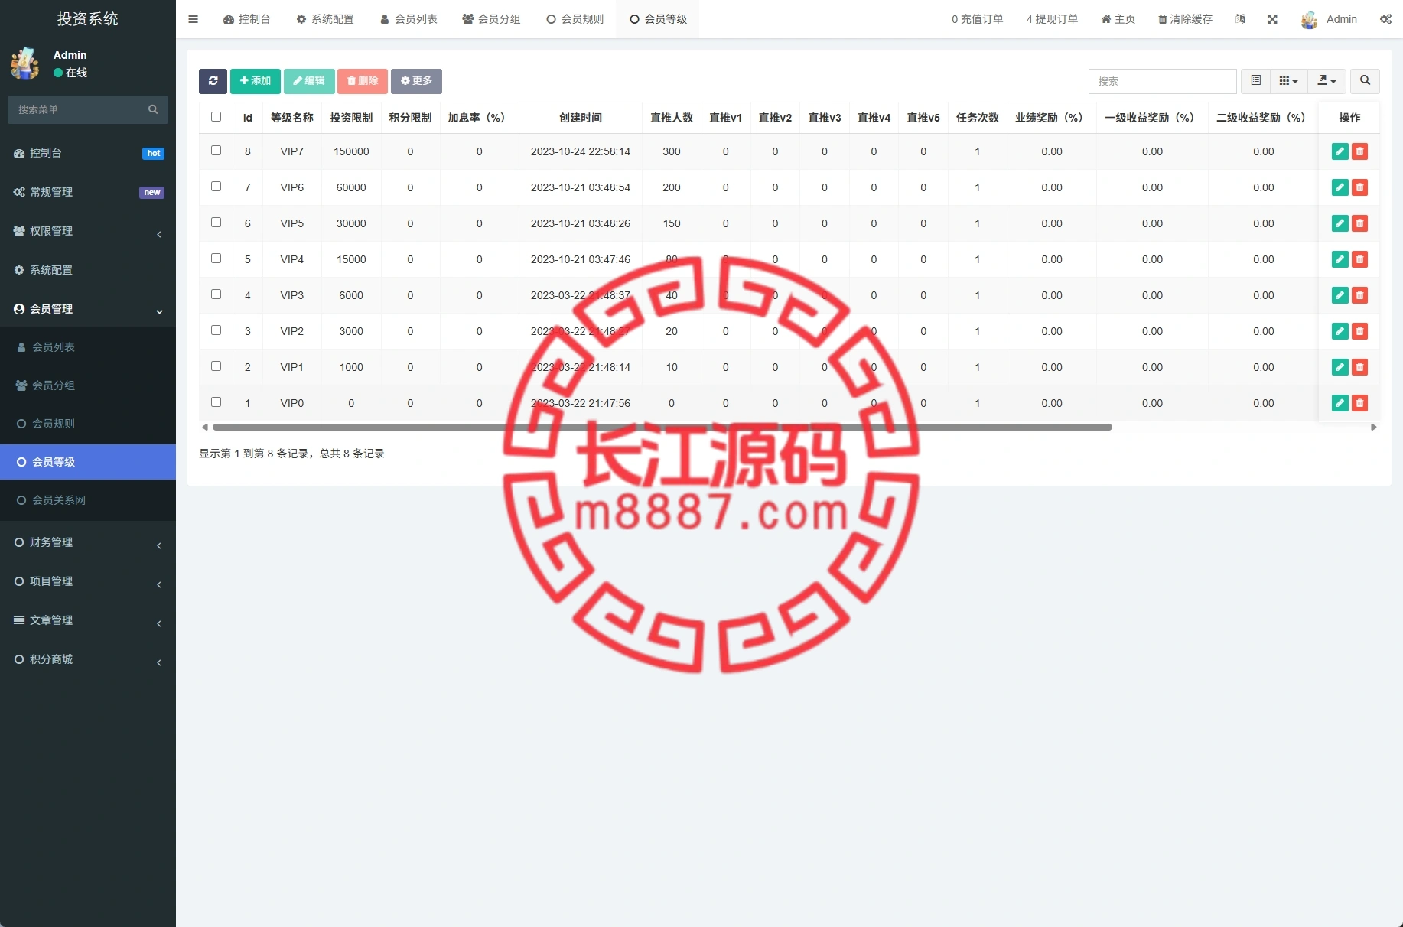This screenshot has height=927, width=1403.
Task: Delete VIP6 row with red trash icon
Action: 1359,187
